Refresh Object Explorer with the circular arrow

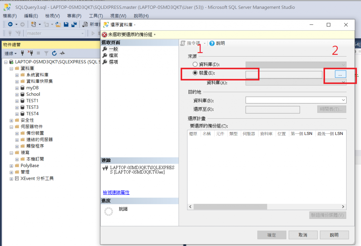coord(54,53)
